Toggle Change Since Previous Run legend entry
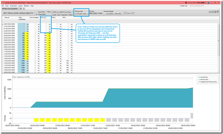Viewport: 223px width, 134px height. pos(207,82)
